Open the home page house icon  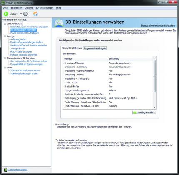tap(35, 14)
